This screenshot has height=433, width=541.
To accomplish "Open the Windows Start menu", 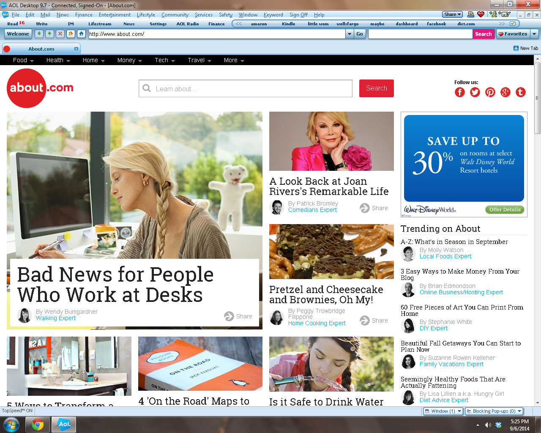I will (x=11, y=424).
